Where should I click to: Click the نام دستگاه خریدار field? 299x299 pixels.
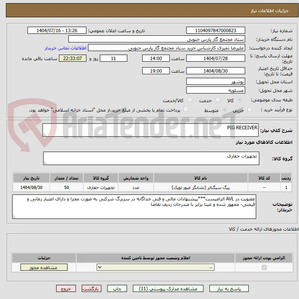[x=156, y=39]
